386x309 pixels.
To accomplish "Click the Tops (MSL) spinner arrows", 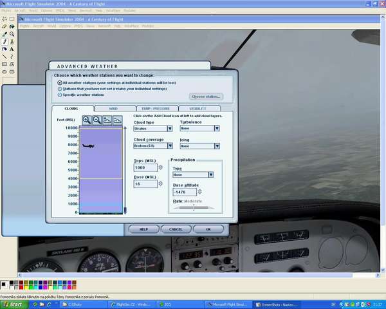I will [160, 167].
